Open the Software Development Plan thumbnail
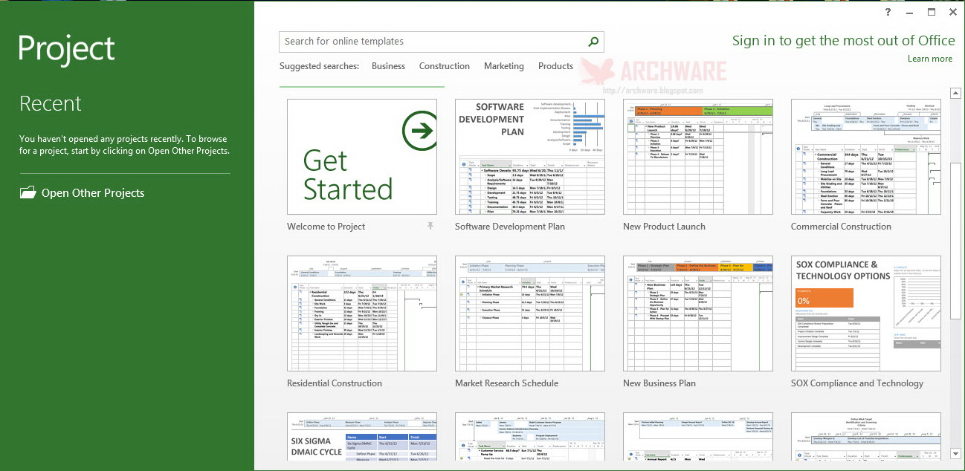 [530, 157]
